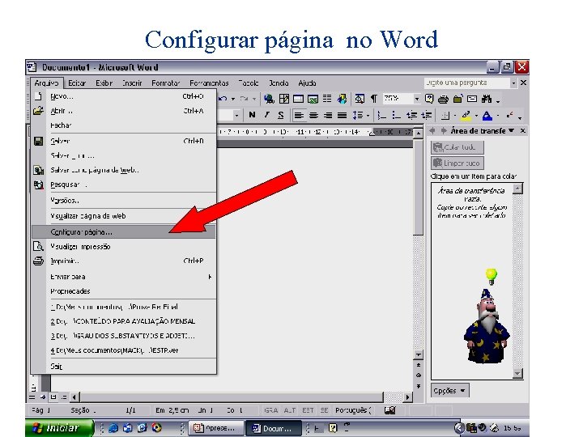Toggle italic formatting button
The height and width of the screenshot is (437, 583).
pos(266,115)
